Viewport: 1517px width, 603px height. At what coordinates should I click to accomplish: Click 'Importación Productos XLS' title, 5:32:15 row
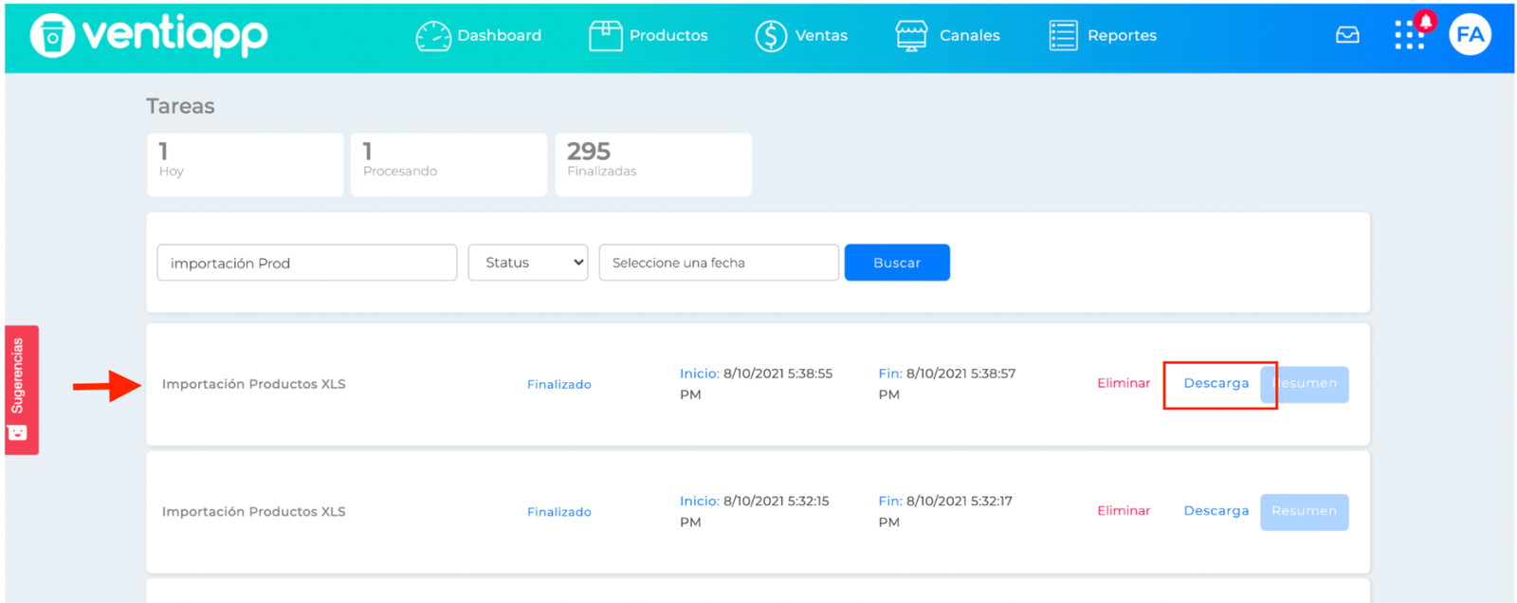tap(253, 512)
